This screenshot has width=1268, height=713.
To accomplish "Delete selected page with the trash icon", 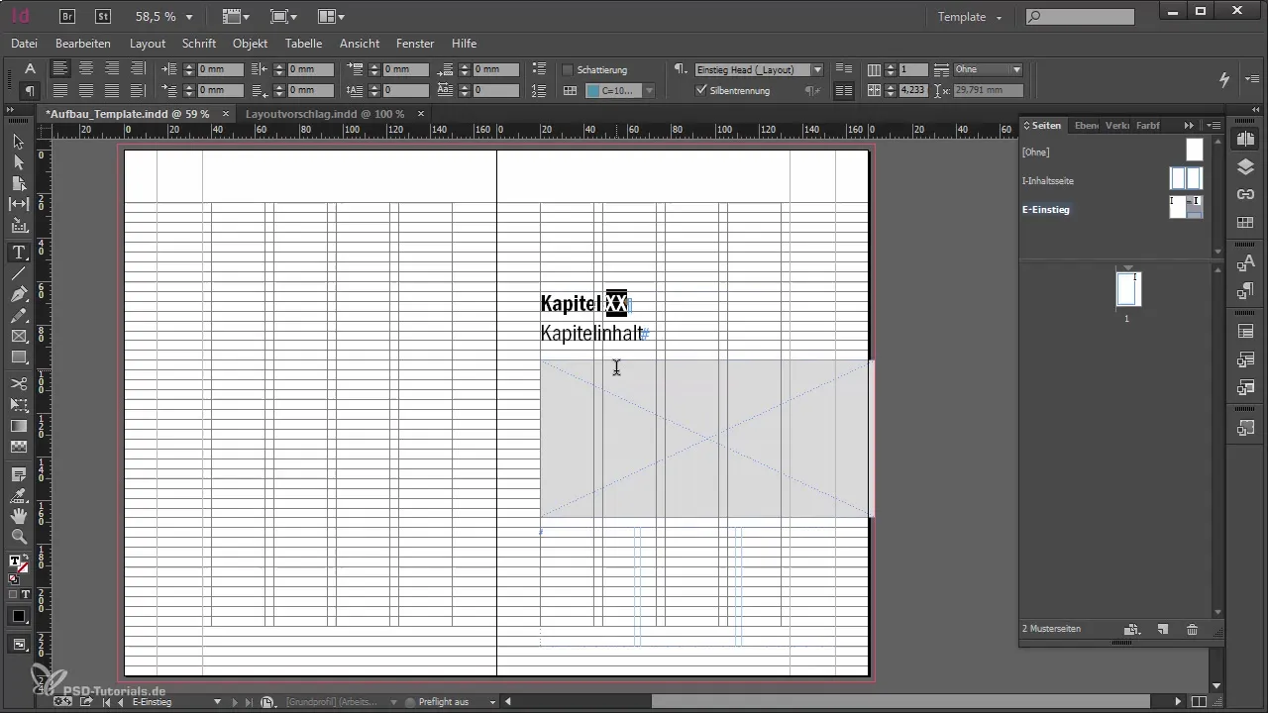I will (x=1192, y=629).
